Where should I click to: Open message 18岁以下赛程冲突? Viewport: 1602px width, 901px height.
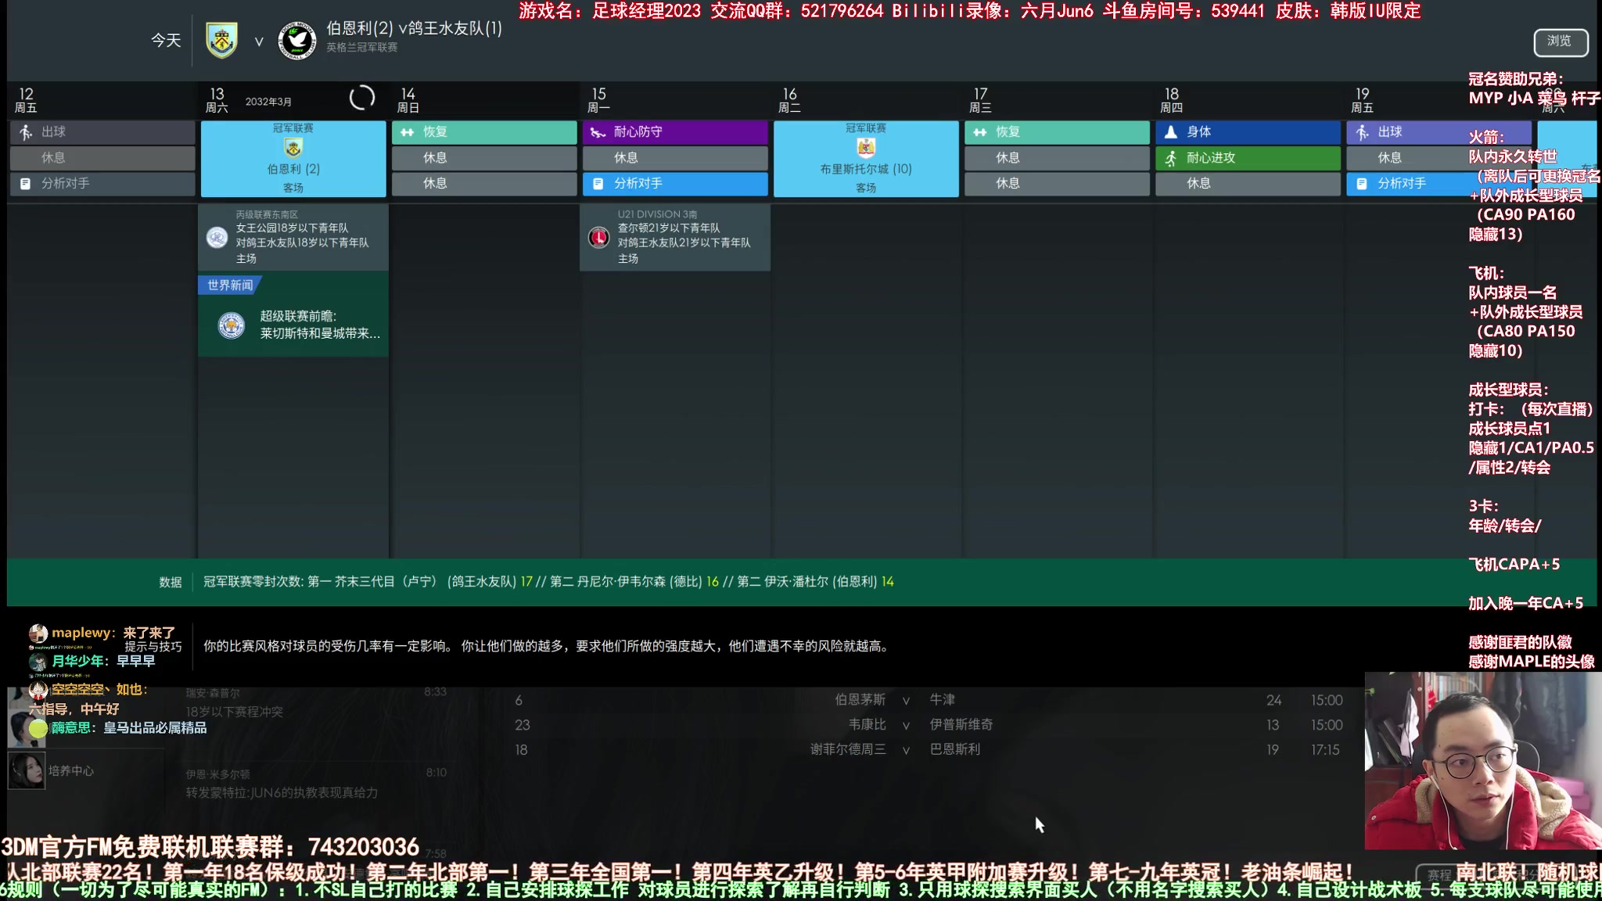pyautogui.click(x=235, y=712)
